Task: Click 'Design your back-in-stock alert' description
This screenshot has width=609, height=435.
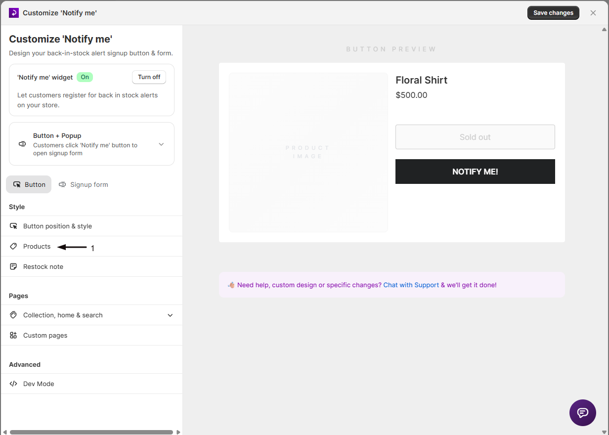Action: click(91, 53)
